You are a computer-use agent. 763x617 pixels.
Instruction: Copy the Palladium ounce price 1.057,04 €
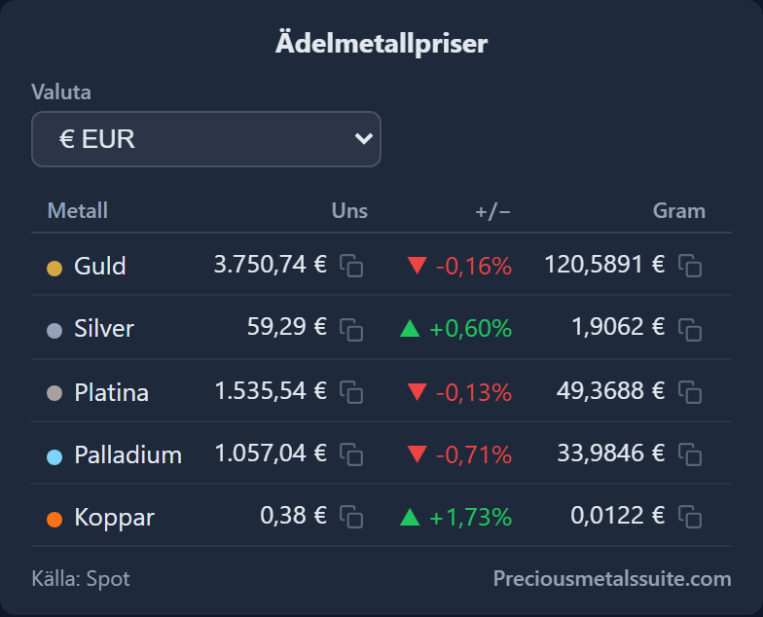click(x=351, y=454)
